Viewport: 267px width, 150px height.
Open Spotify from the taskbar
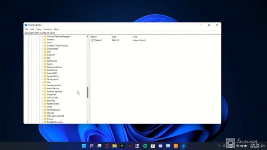145,146
